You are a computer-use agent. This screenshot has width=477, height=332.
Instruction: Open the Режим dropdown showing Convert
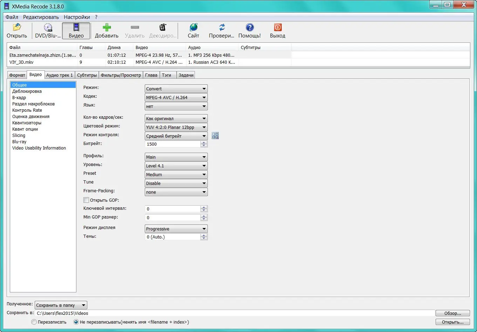(176, 89)
